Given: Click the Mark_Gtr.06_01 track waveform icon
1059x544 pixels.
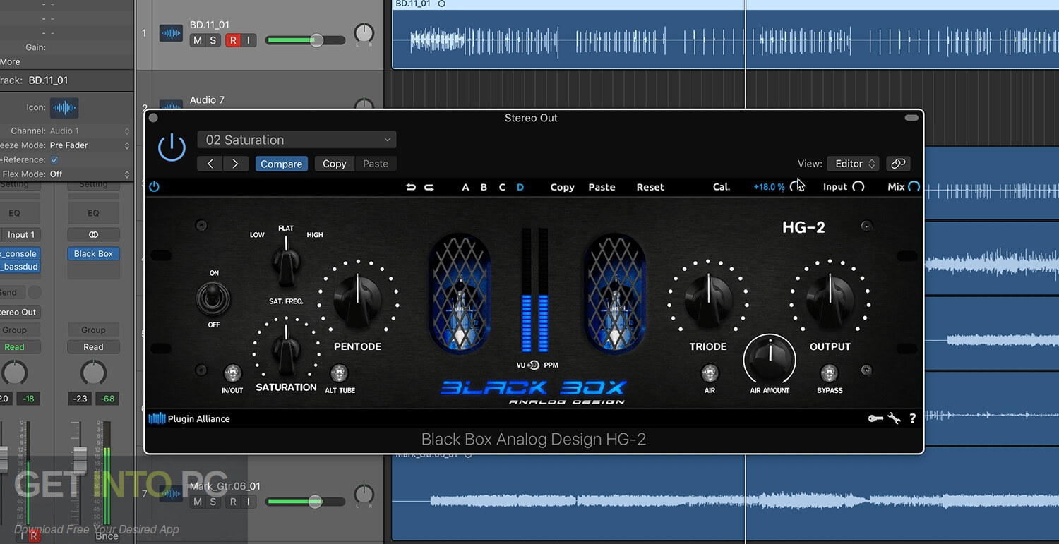Looking at the screenshot, I should [172, 493].
